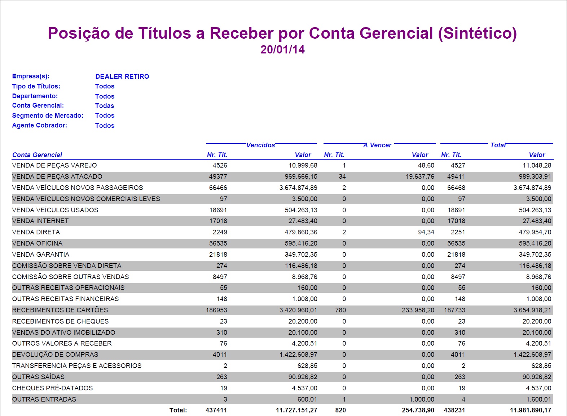Screen dimensions: 567x416
Task: Select OUTROS VALORES A RECEBER row
Action: click(282, 343)
